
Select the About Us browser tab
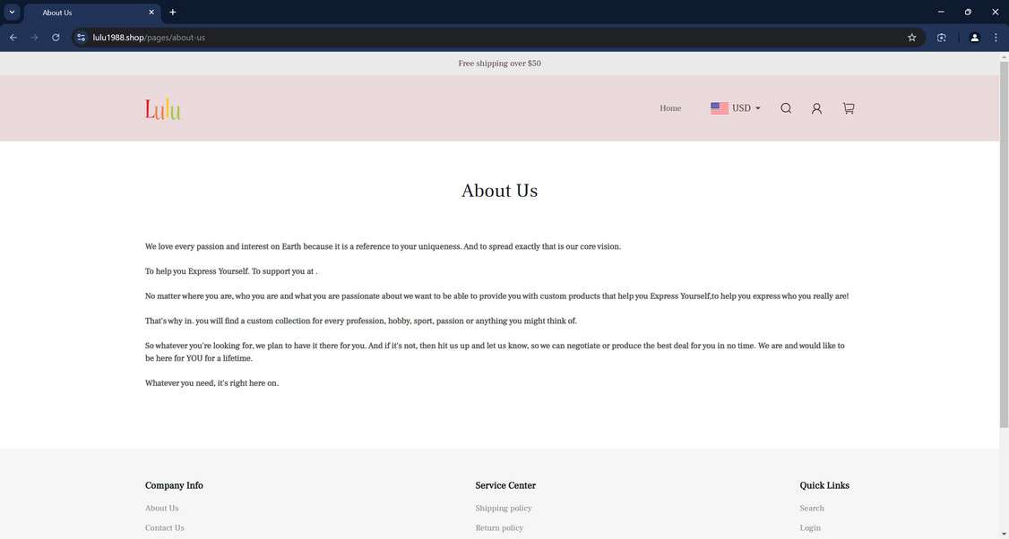(92, 13)
